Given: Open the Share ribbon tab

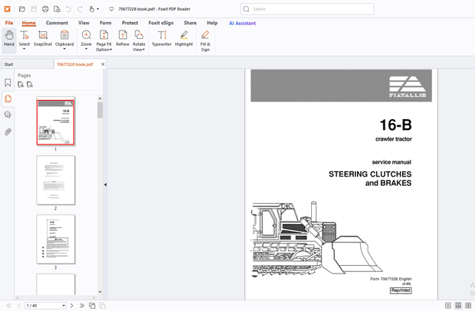Looking at the screenshot, I should point(190,23).
